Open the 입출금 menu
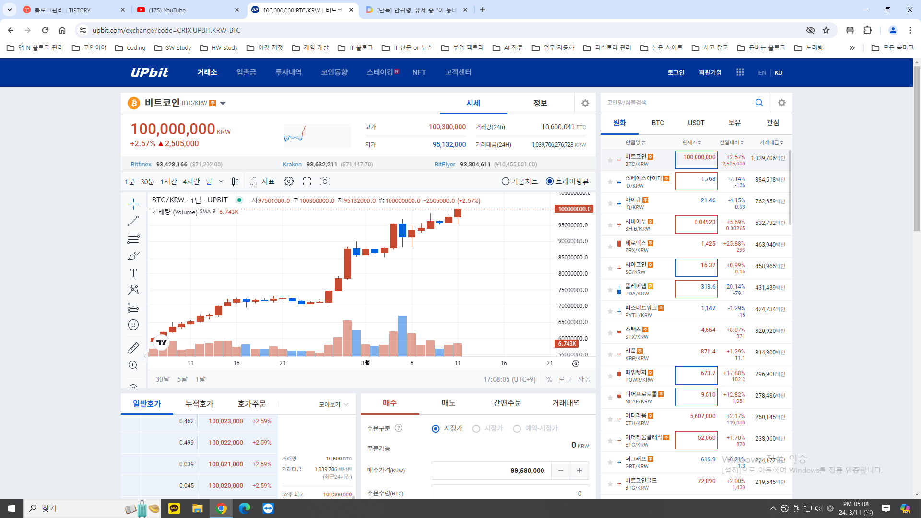This screenshot has width=921, height=518. 246,72
